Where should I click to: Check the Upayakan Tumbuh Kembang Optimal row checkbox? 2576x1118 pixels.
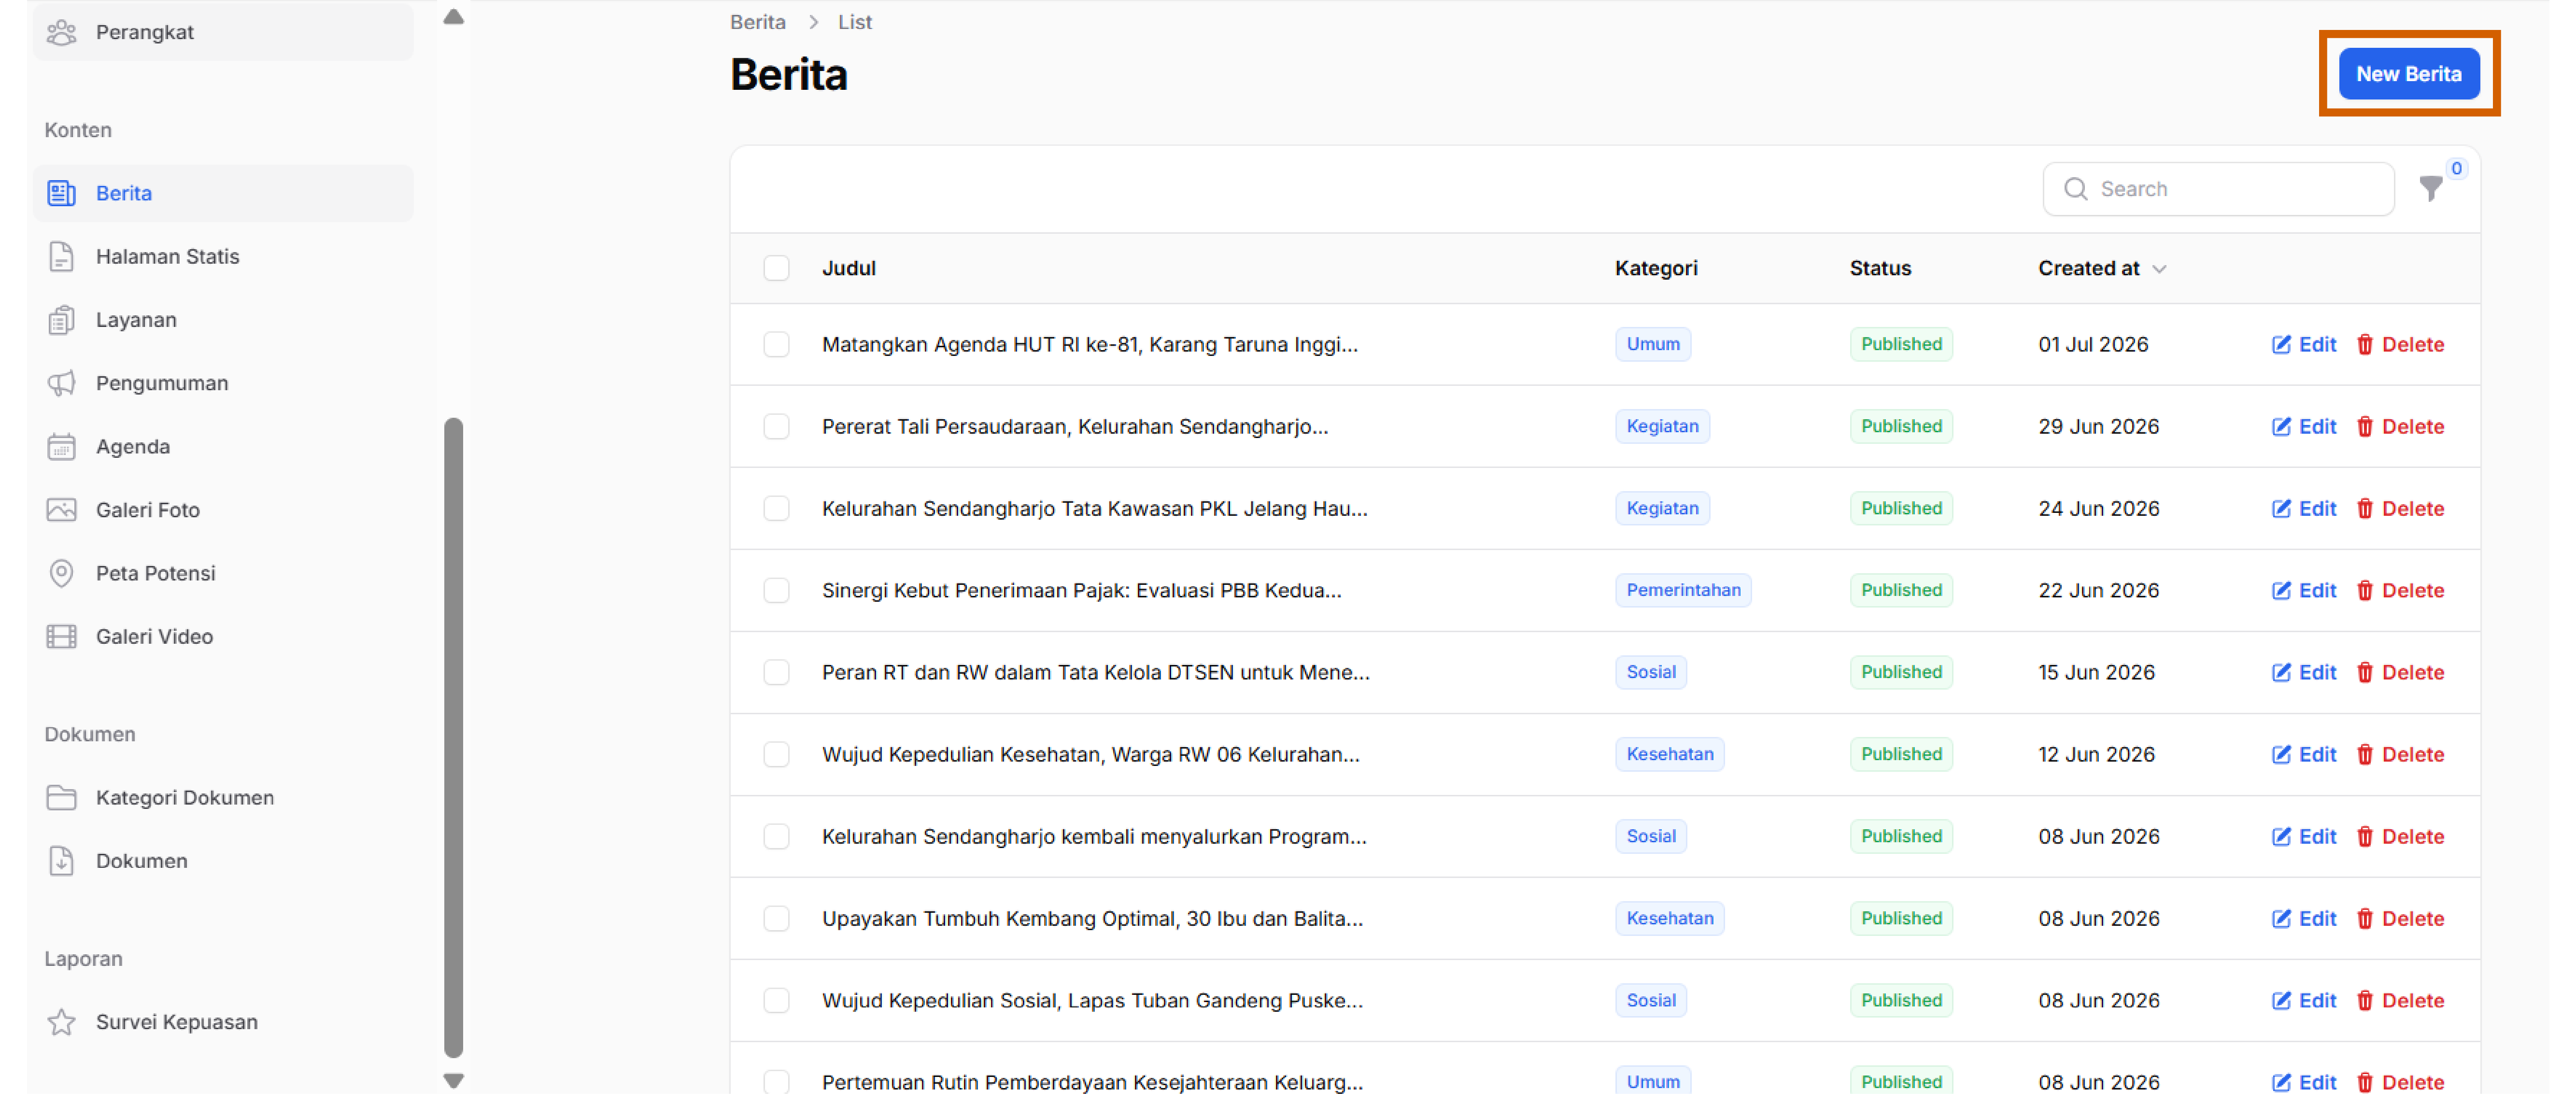pos(776,918)
